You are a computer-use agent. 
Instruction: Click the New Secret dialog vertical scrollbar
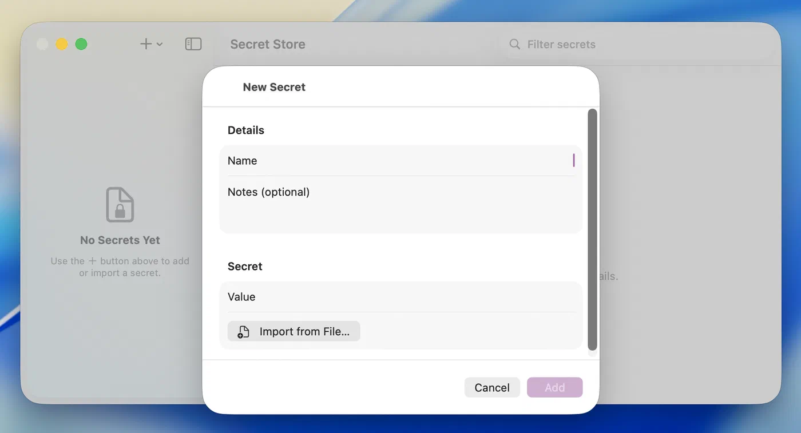[x=593, y=230]
